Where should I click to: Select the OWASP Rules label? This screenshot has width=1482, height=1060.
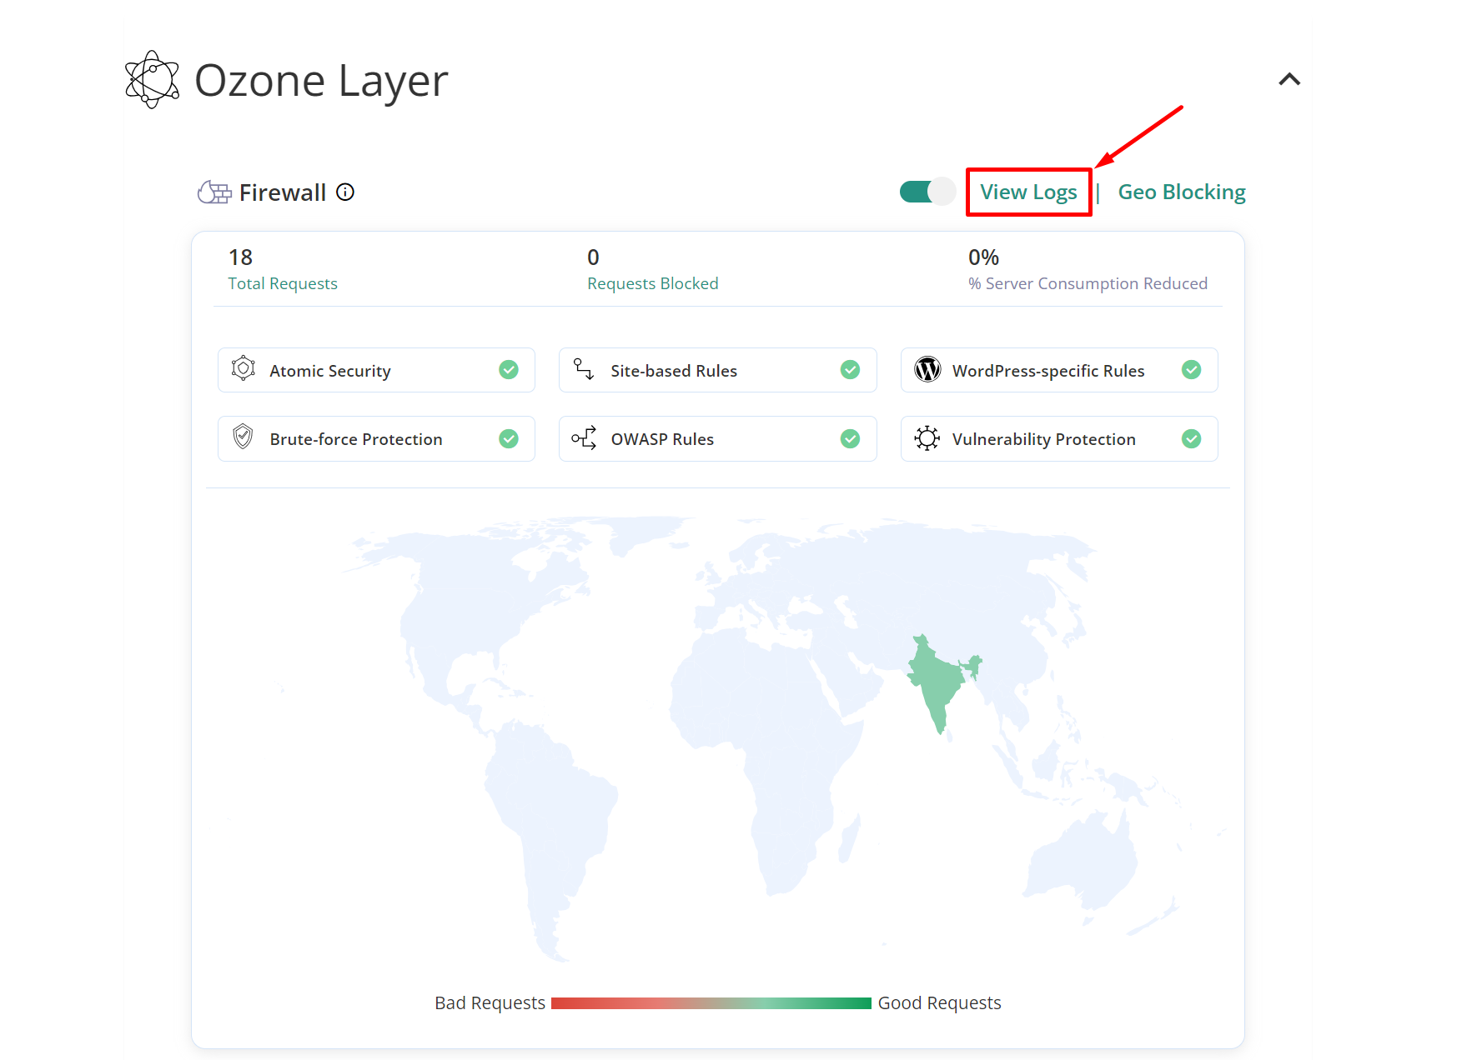coord(662,439)
